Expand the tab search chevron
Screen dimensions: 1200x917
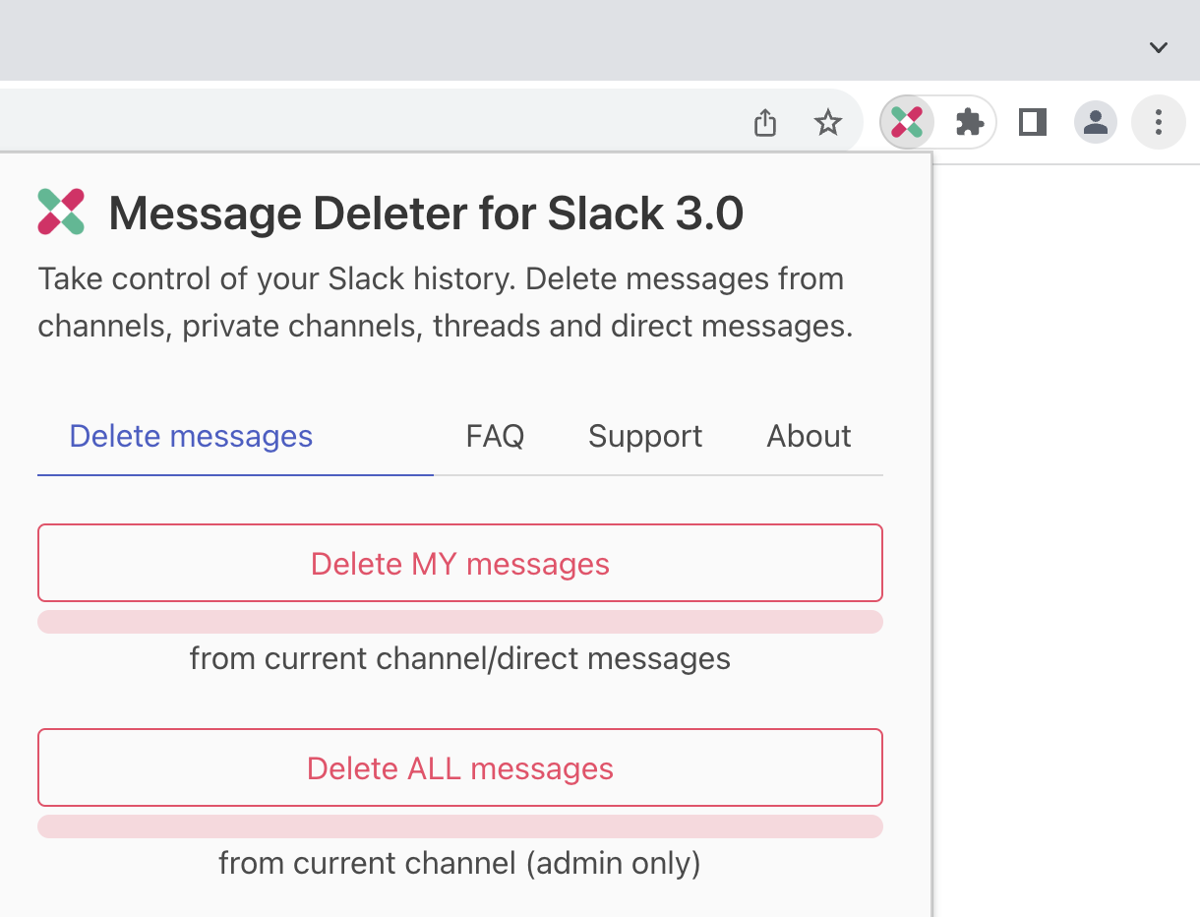tap(1159, 47)
